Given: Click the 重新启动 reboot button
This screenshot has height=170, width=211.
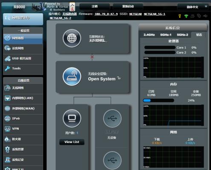Looking at the screenshot, I should (x=128, y=6).
